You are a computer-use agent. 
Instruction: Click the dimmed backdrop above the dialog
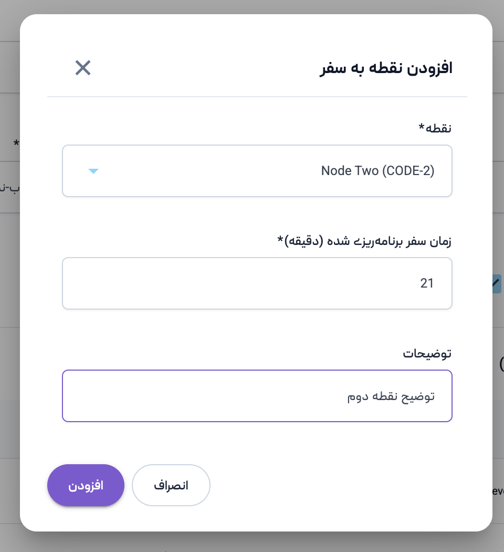(x=252, y=6)
